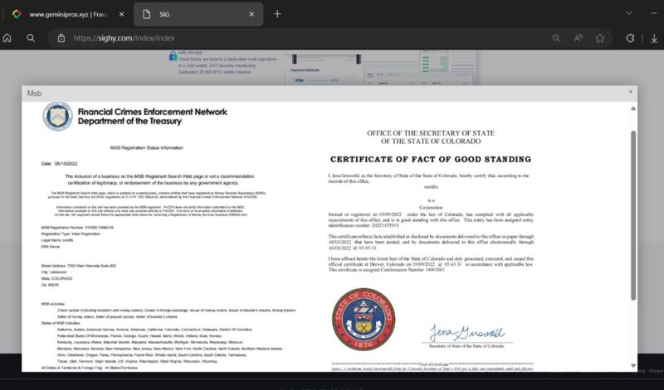Close the Msb popup dialog
The width and height of the screenshot is (664, 390).
(630, 92)
